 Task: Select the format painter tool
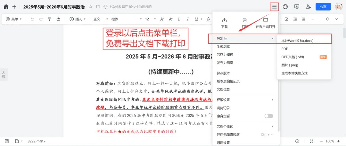(50, 19)
